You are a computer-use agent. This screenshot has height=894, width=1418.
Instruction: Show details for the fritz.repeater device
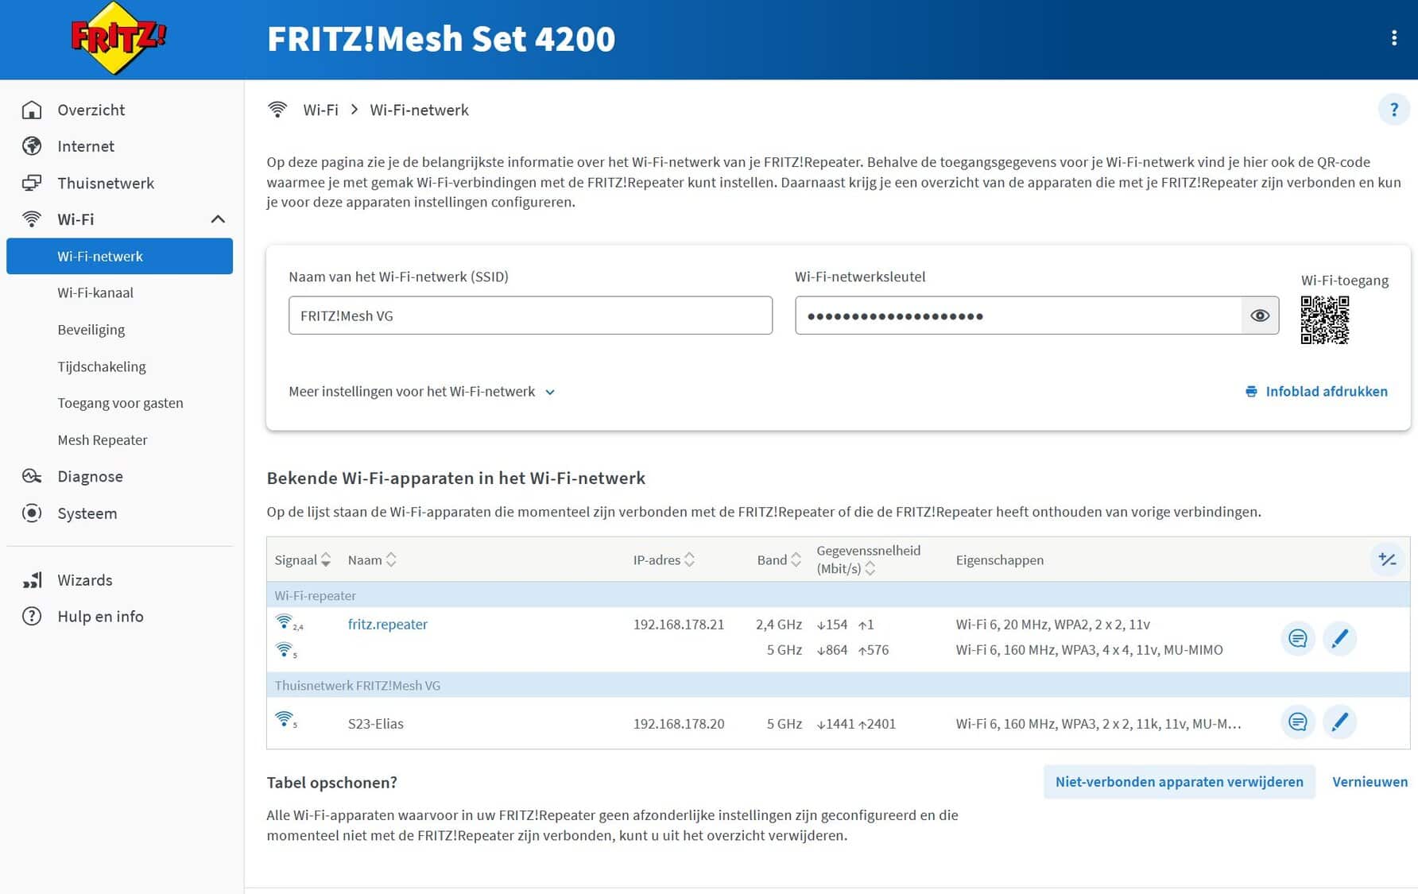point(1297,638)
